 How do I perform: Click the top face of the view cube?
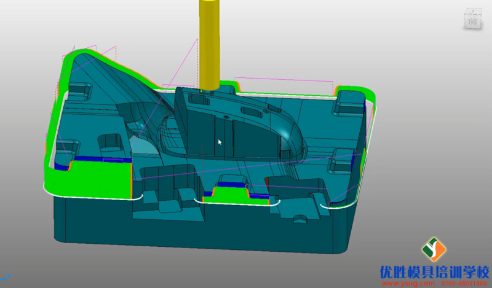click(472, 12)
